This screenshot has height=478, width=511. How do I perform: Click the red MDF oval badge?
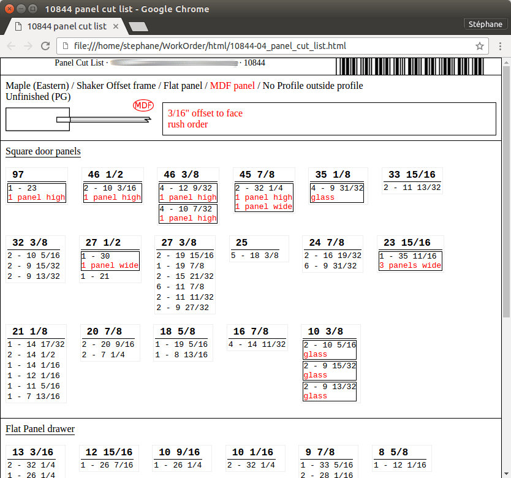click(x=143, y=105)
